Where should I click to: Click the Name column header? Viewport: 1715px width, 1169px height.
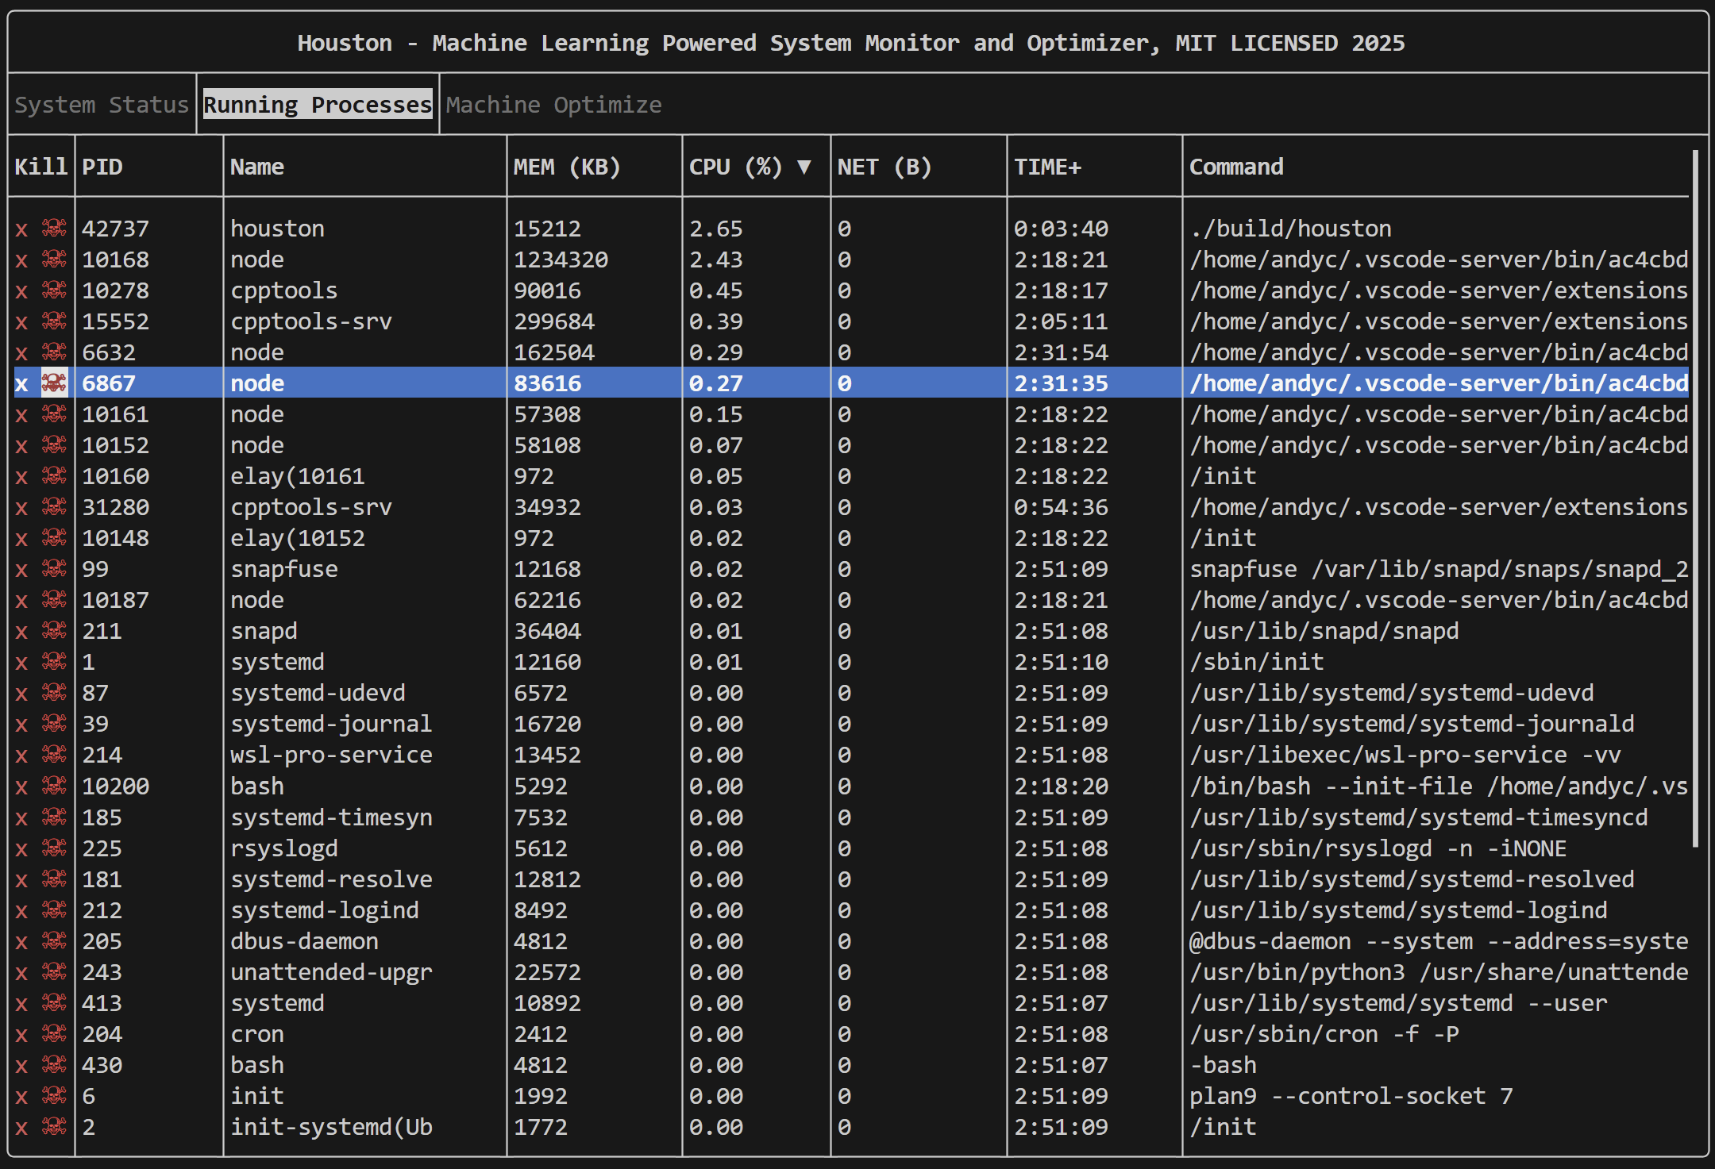(257, 167)
